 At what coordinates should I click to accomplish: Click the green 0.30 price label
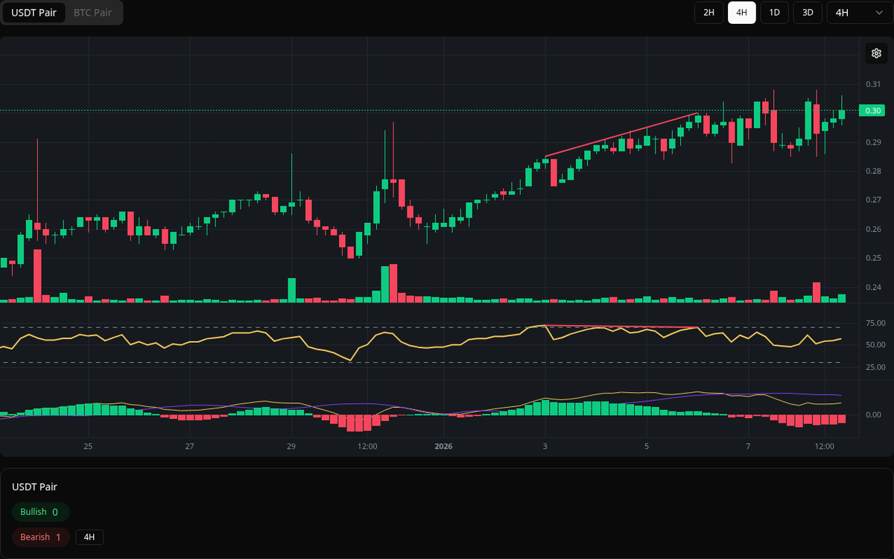[873, 110]
